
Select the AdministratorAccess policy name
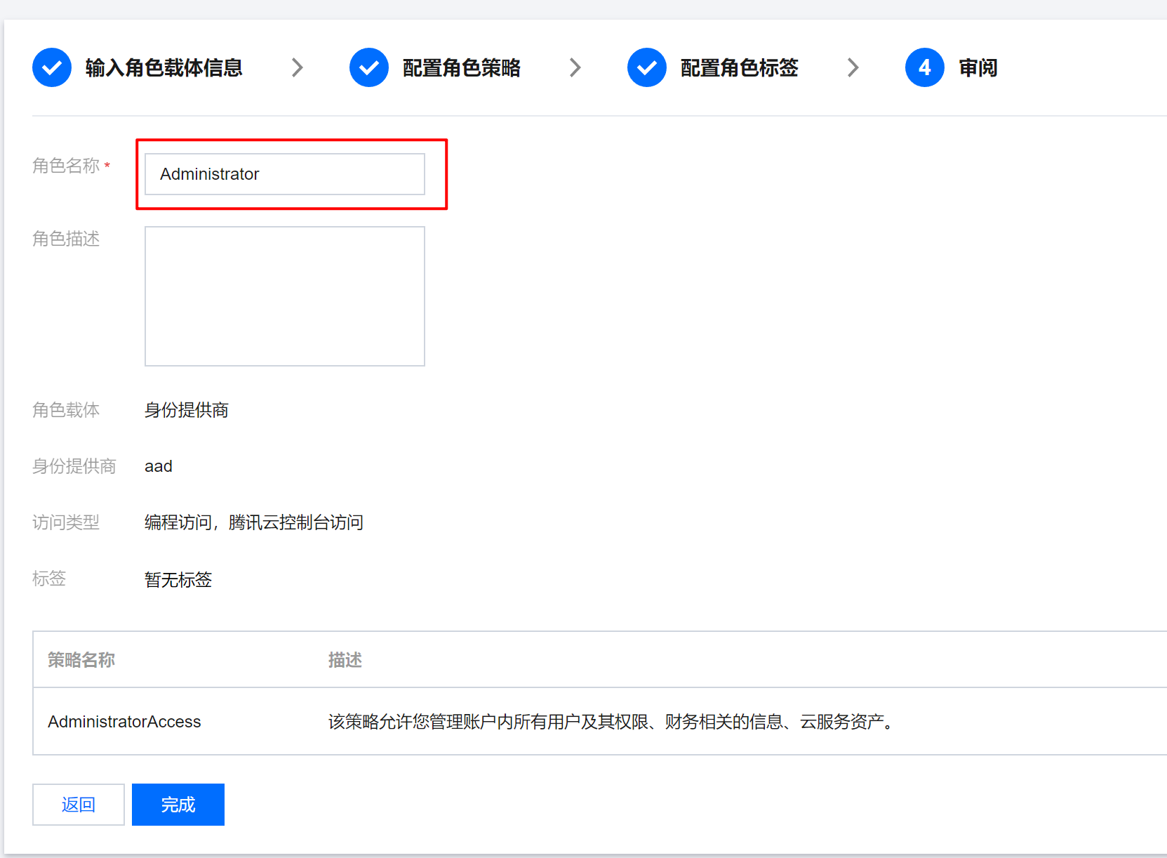point(124,722)
